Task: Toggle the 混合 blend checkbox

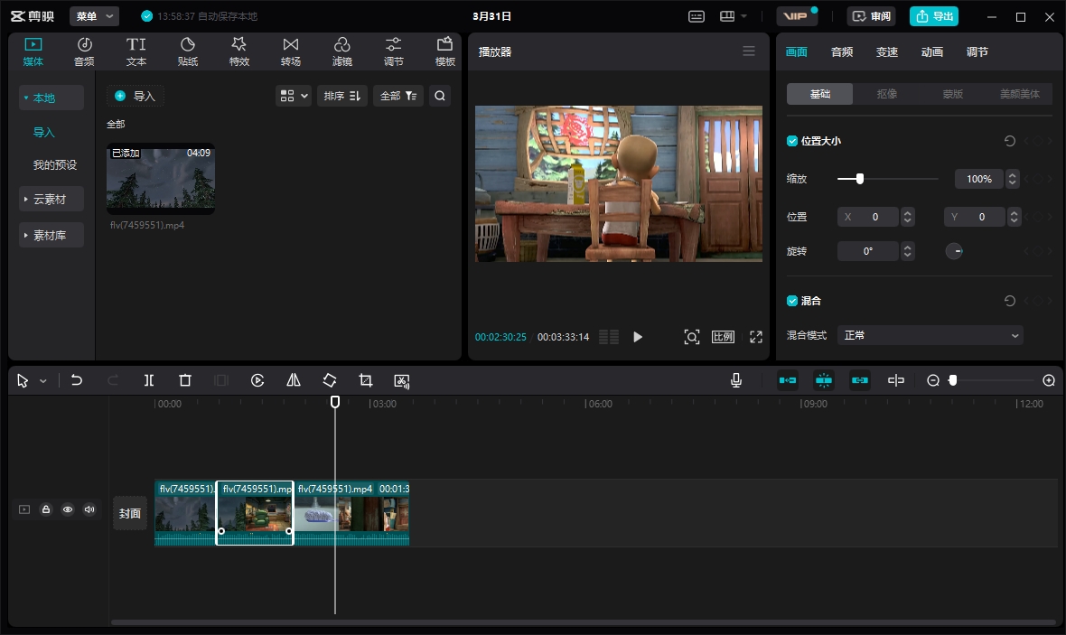Action: tap(792, 301)
